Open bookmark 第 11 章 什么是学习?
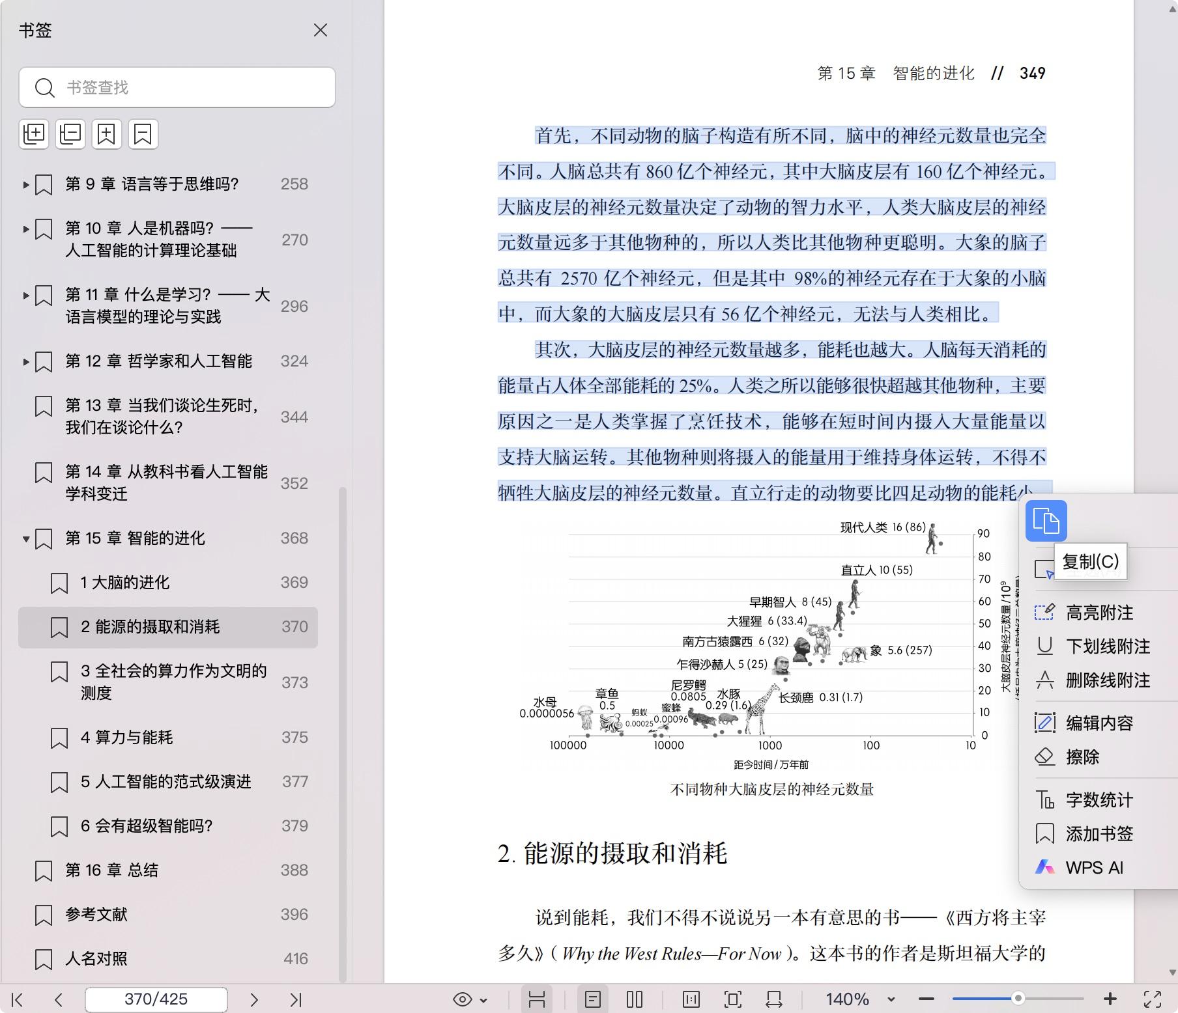Screen dimensions: 1178x1013 point(167,306)
